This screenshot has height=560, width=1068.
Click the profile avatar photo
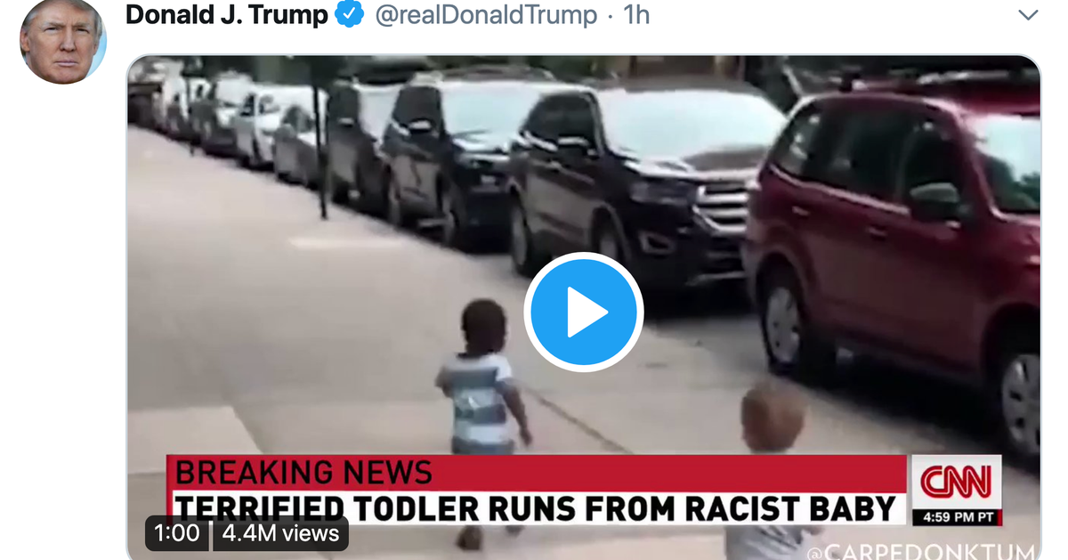[x=63, y=41]
